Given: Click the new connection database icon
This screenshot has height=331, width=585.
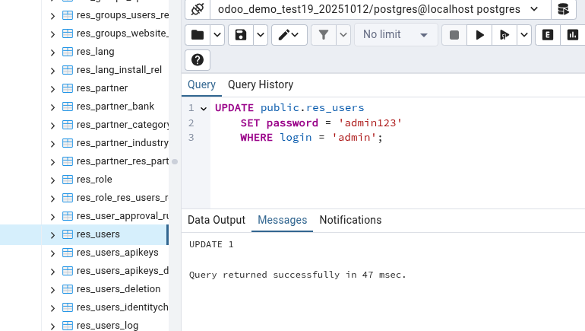Looking at the screenshot, I should [563, 9].
